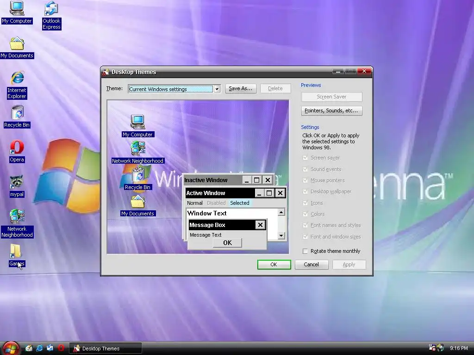
Task: Click Active Window title bar in preview
Action: coord(220,193)
